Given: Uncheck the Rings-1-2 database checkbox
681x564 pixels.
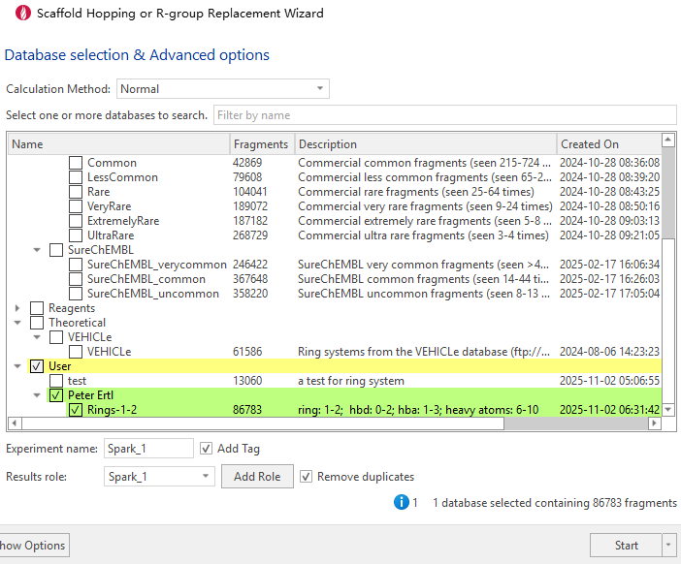Looking at the screenshot, I should (76, 410).
